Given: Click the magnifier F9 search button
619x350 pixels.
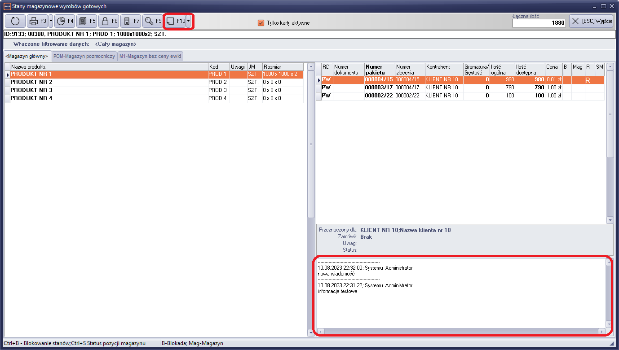Looking at the screenshot, I should tap(153, 21).
